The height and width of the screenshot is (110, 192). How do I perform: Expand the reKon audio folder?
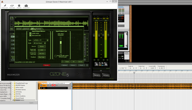[x=13, y=87]
